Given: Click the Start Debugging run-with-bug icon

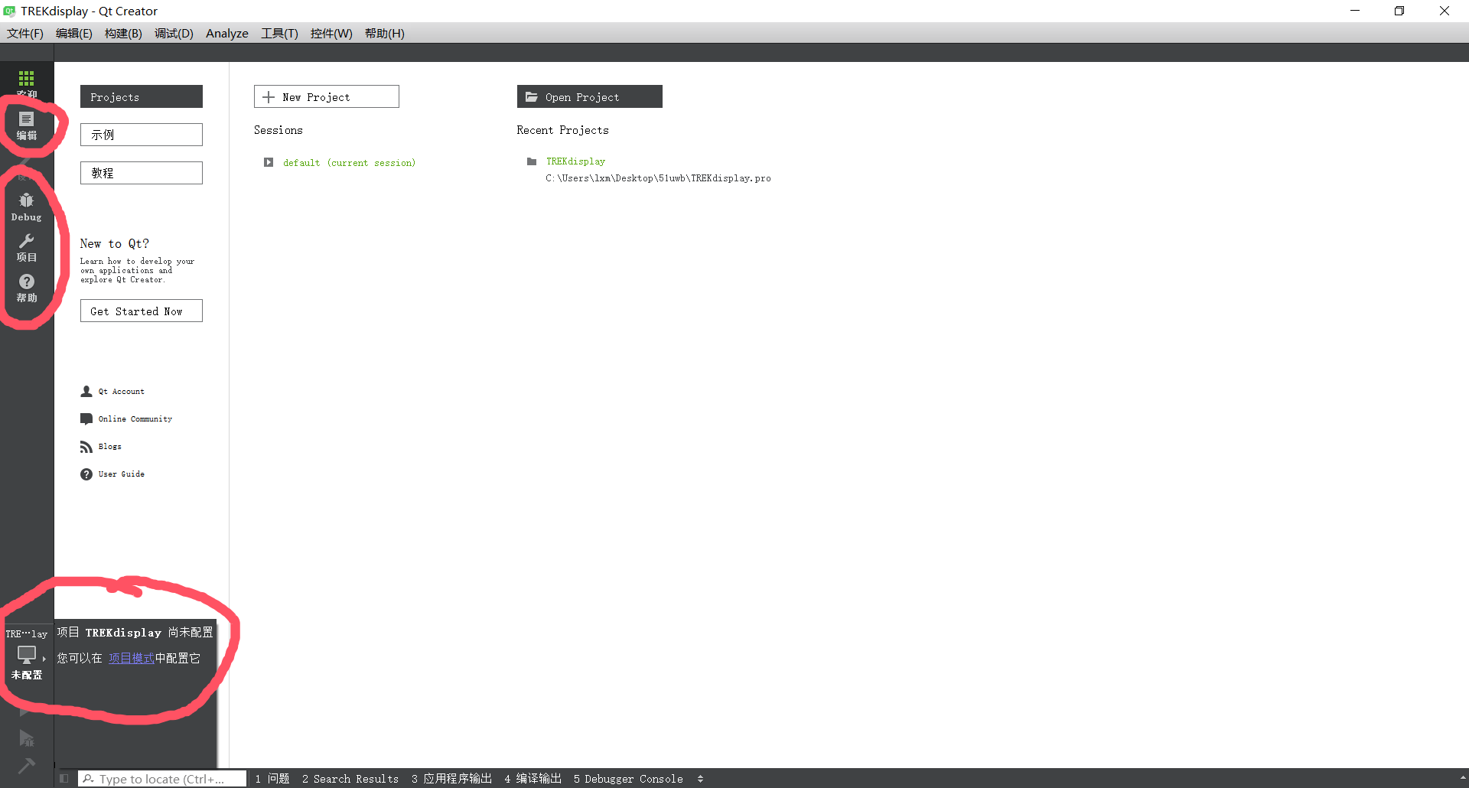Looking at the screenshot, I should [26, 738].
